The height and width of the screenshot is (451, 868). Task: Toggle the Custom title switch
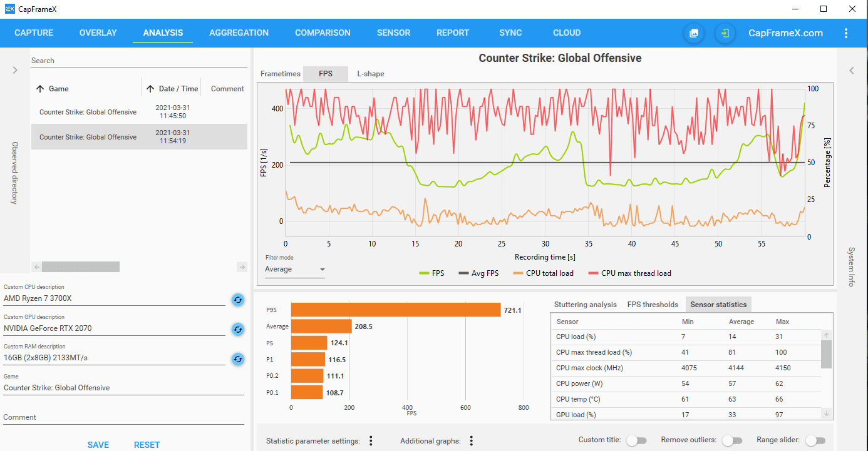636,440
